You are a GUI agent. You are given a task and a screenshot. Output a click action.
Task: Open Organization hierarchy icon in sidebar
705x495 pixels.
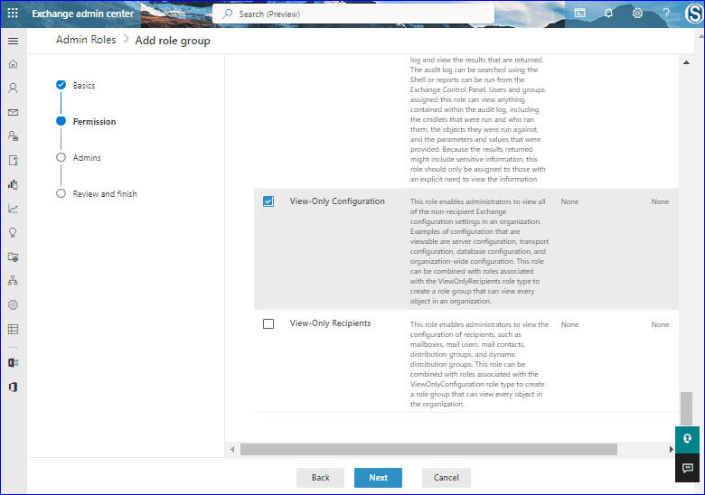coord(13,281)
